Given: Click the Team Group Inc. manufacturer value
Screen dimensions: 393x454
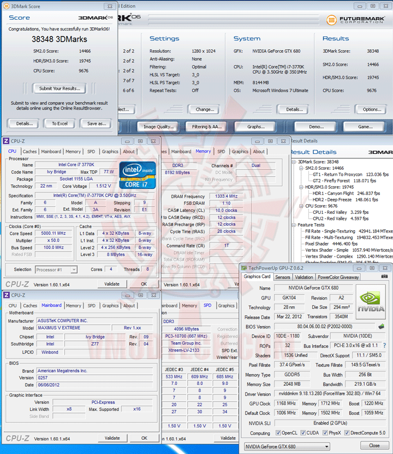Looking at the screenshot, I should pyautogui.click(x=186, y=343).
